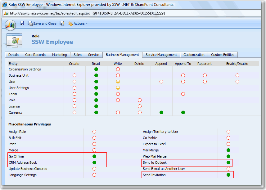Open the Service Management tab
Viewport: 266px width, 190px height.
pos(161,55)
